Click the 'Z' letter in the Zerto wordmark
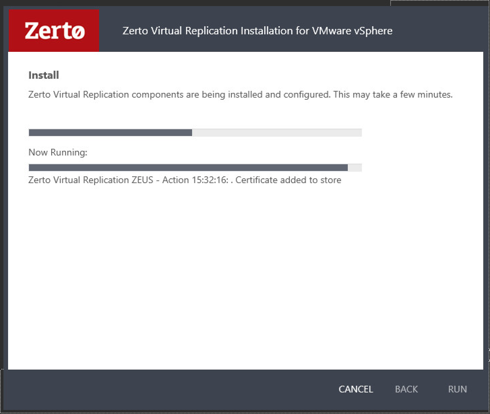This screenshot has width=490, height=414. click(32, 30)
